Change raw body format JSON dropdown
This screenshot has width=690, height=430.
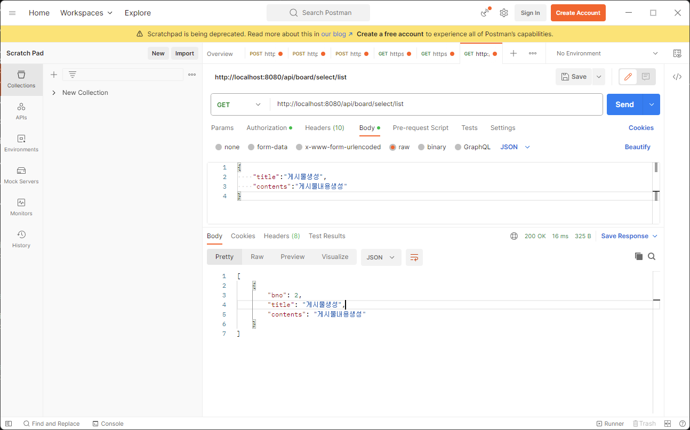515,147
